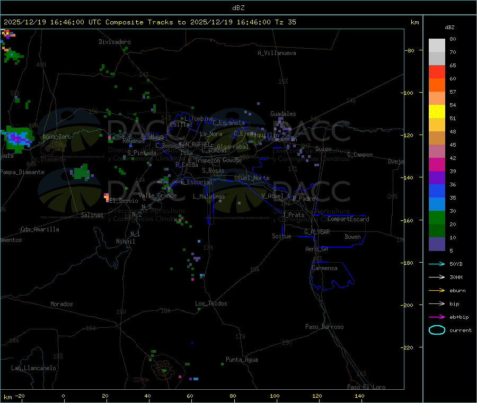Click the magenta eb+bip arrow in legend
Image resolution: width=477 pixels, height=403 pixels.
click(437, 317)
